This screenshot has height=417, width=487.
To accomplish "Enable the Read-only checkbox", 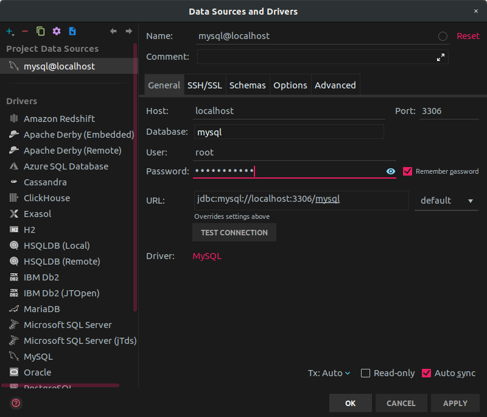I will pos(365,373).
